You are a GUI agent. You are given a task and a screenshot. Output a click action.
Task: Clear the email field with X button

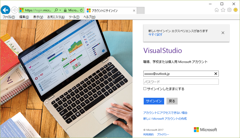click(x=216, y=74)
